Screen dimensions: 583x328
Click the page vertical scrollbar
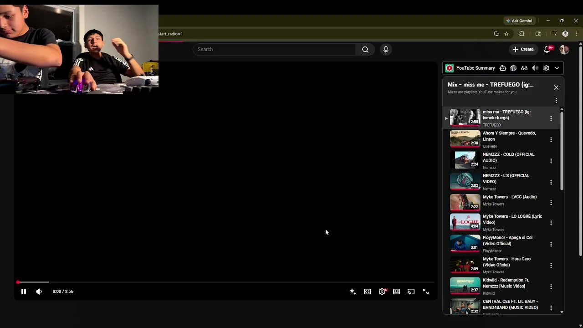pyautogui.click(x=580, y=150)
